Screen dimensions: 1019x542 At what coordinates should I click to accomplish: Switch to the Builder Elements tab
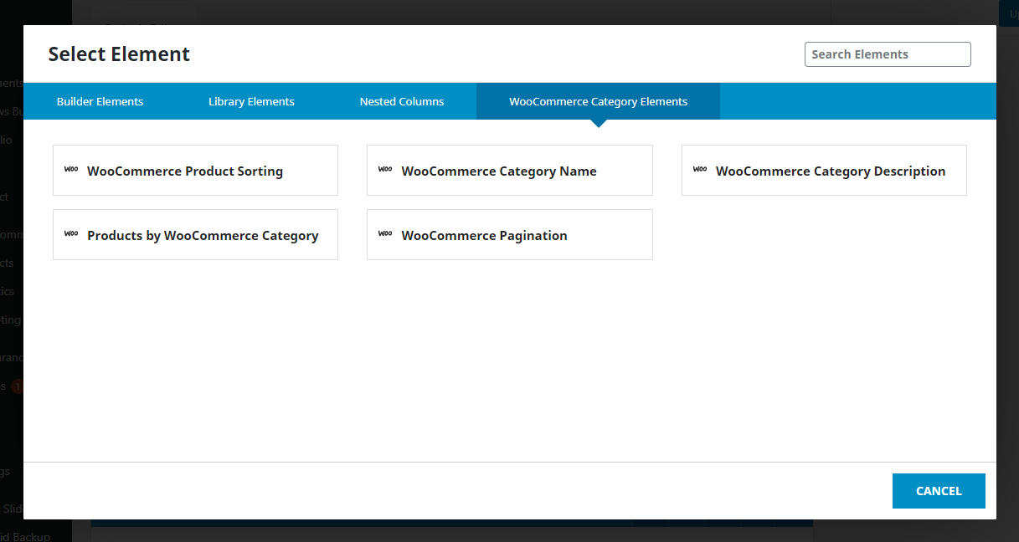click(100, 101)
